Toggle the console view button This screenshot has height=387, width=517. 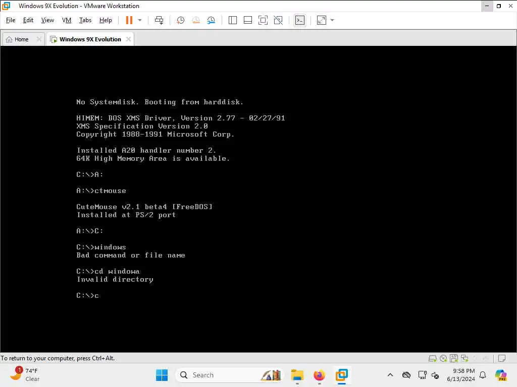300,20
